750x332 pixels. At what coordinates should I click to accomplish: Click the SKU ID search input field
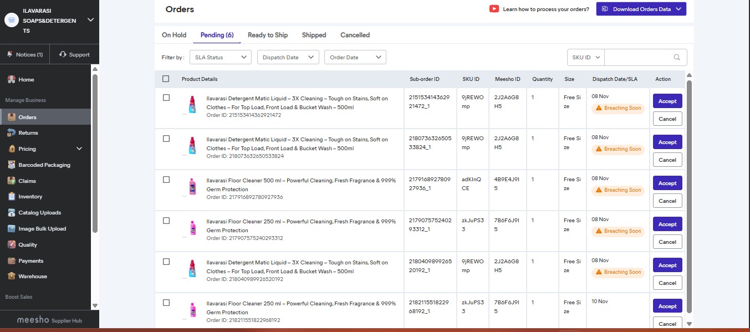point(637,57)
